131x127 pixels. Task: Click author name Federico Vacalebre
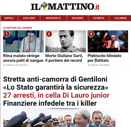(x=100, y=65)
